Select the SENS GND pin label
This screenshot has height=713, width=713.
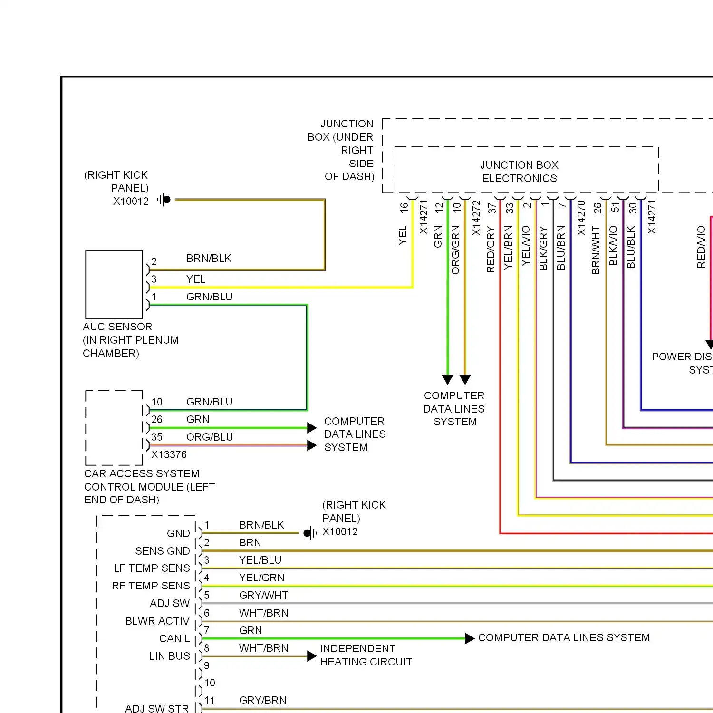coord(163,551)
